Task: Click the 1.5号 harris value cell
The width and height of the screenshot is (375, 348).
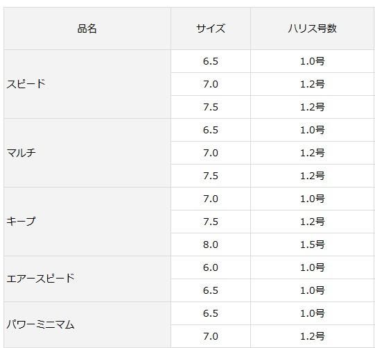Action: coord(313,245)
